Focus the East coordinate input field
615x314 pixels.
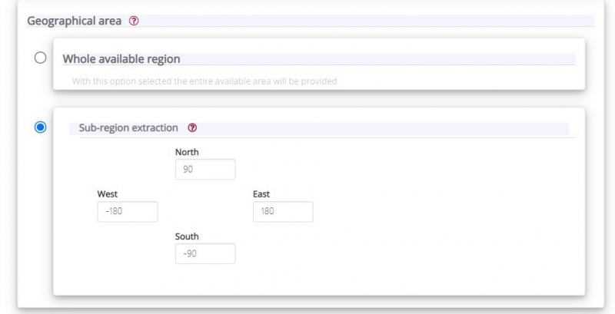(283, 212)
